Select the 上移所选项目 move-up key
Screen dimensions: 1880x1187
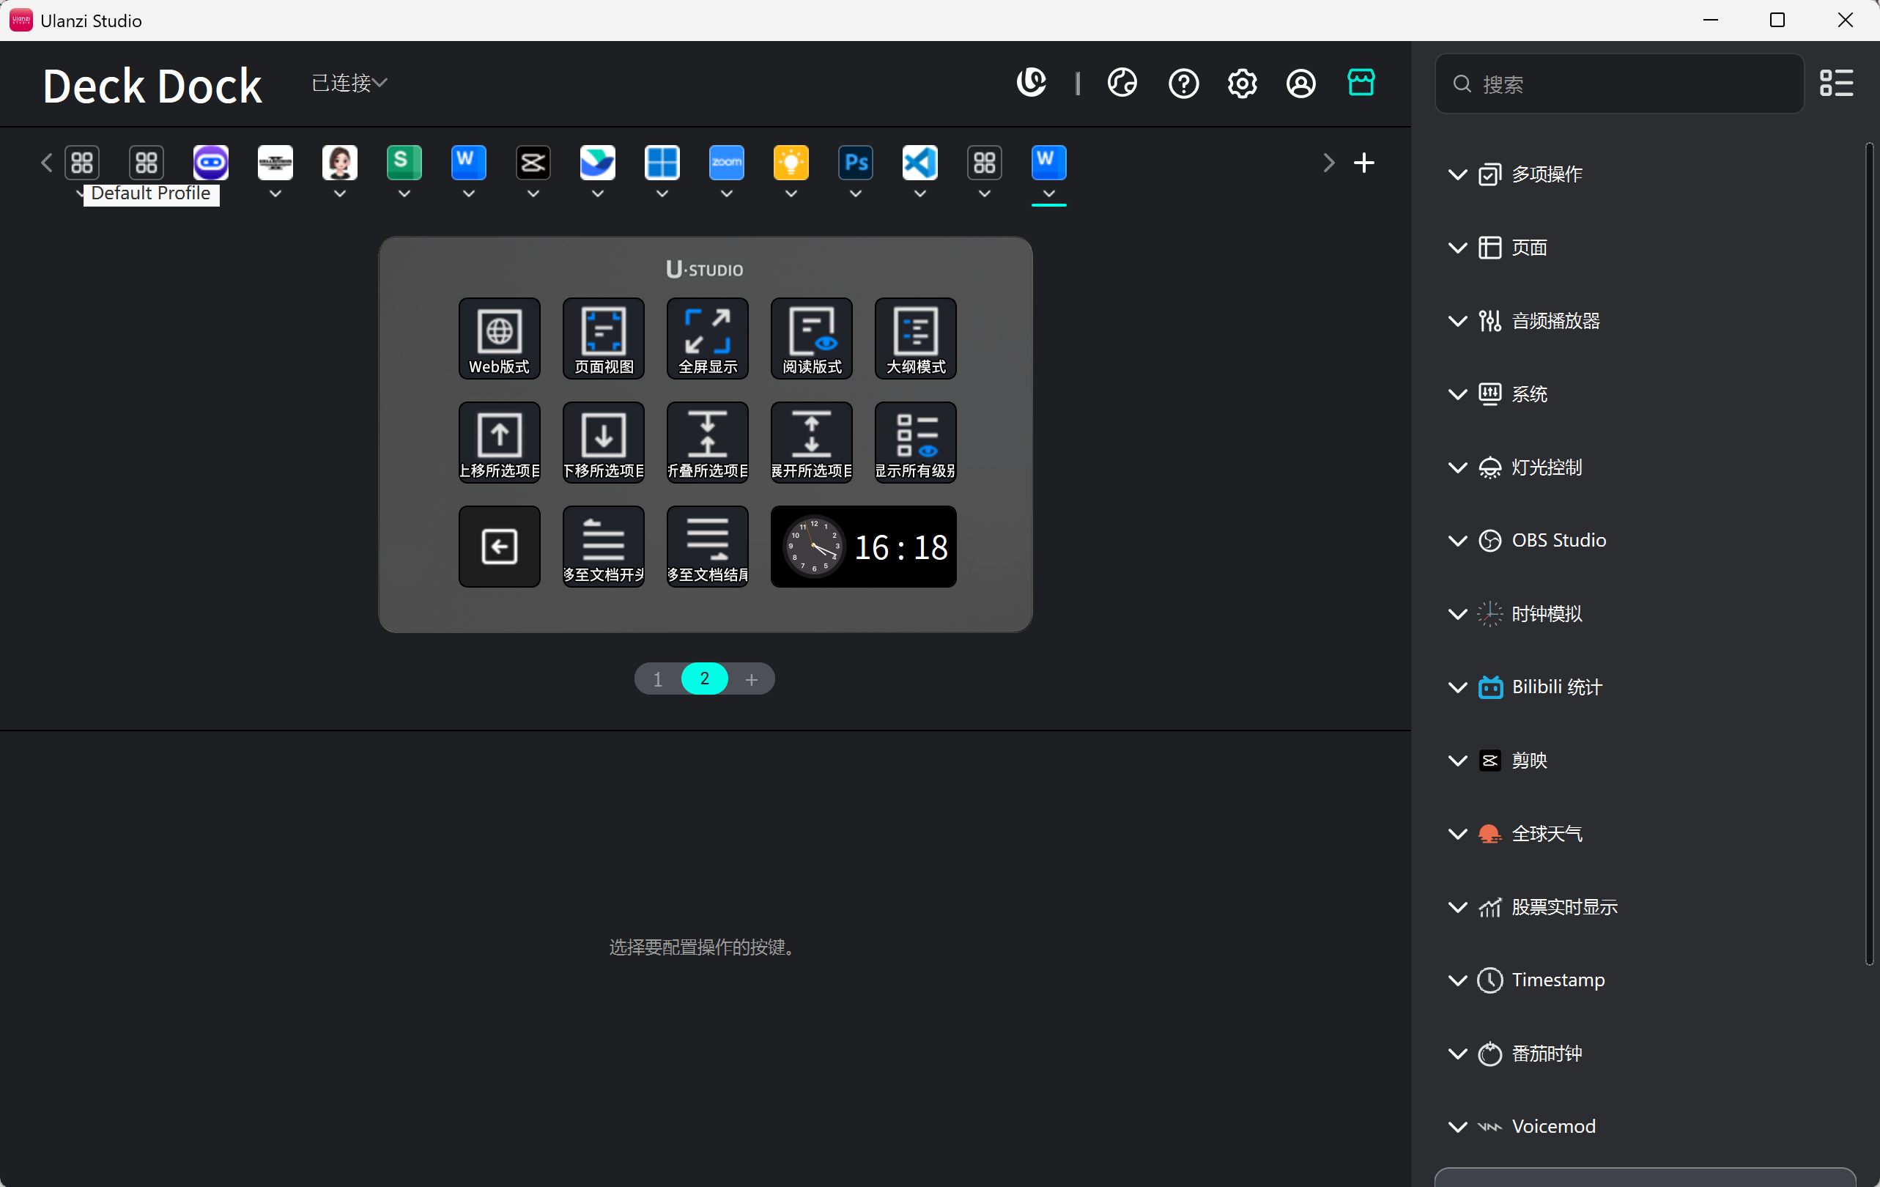tap(499, 442)
